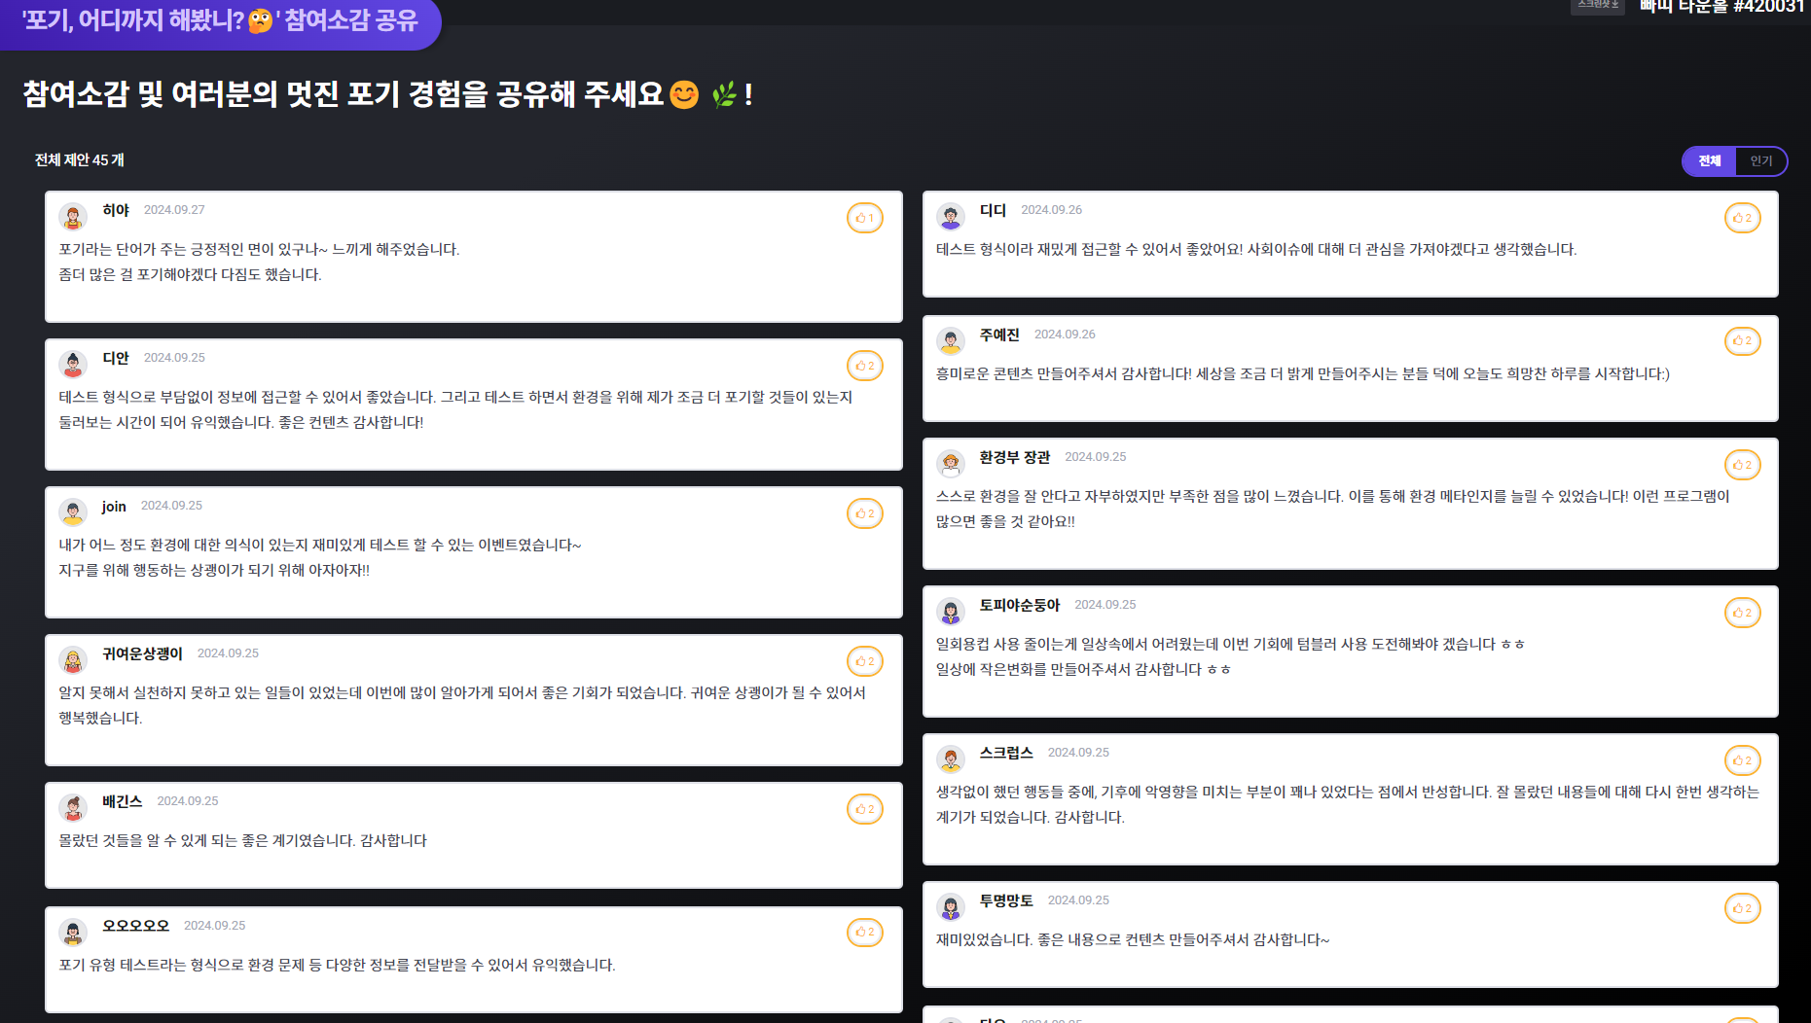Click the username 귀여운상괭이
This screenshot has width=1811, height=1023.
coord(142,653)
